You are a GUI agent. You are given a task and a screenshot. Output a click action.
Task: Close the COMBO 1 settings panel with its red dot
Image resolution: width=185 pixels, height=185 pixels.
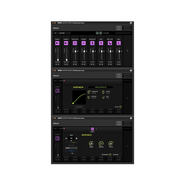tap(64, 128)
